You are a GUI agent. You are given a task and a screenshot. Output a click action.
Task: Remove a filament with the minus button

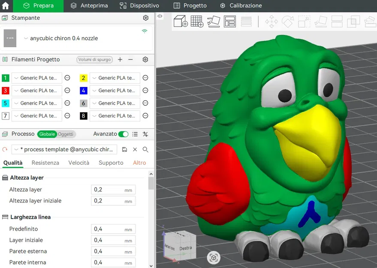(131, 60)
